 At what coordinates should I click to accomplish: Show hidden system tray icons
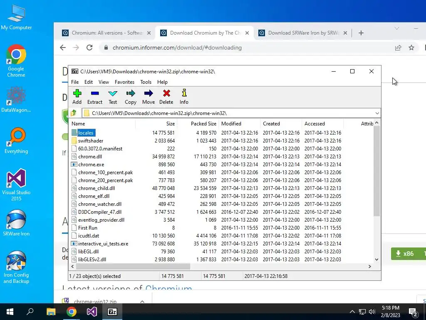point(352,312)
